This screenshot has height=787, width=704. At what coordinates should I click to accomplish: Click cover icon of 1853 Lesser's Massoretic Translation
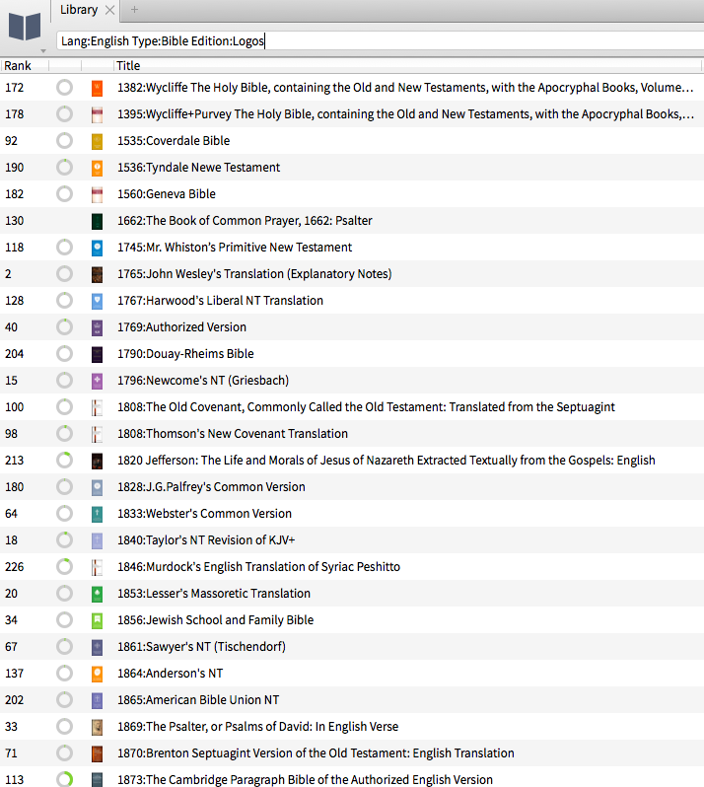tap(97, 594)
